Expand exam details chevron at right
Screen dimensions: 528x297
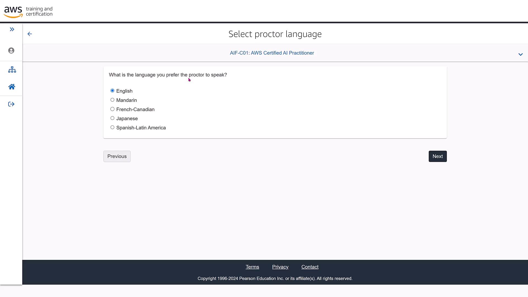(520, 54)
